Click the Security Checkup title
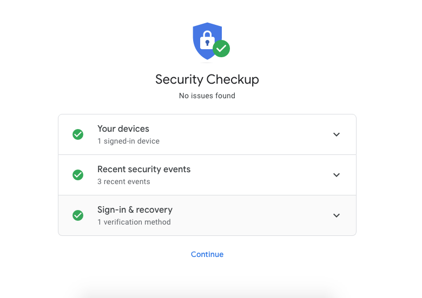This screenshot has width=422, height=298. (207, 80)
